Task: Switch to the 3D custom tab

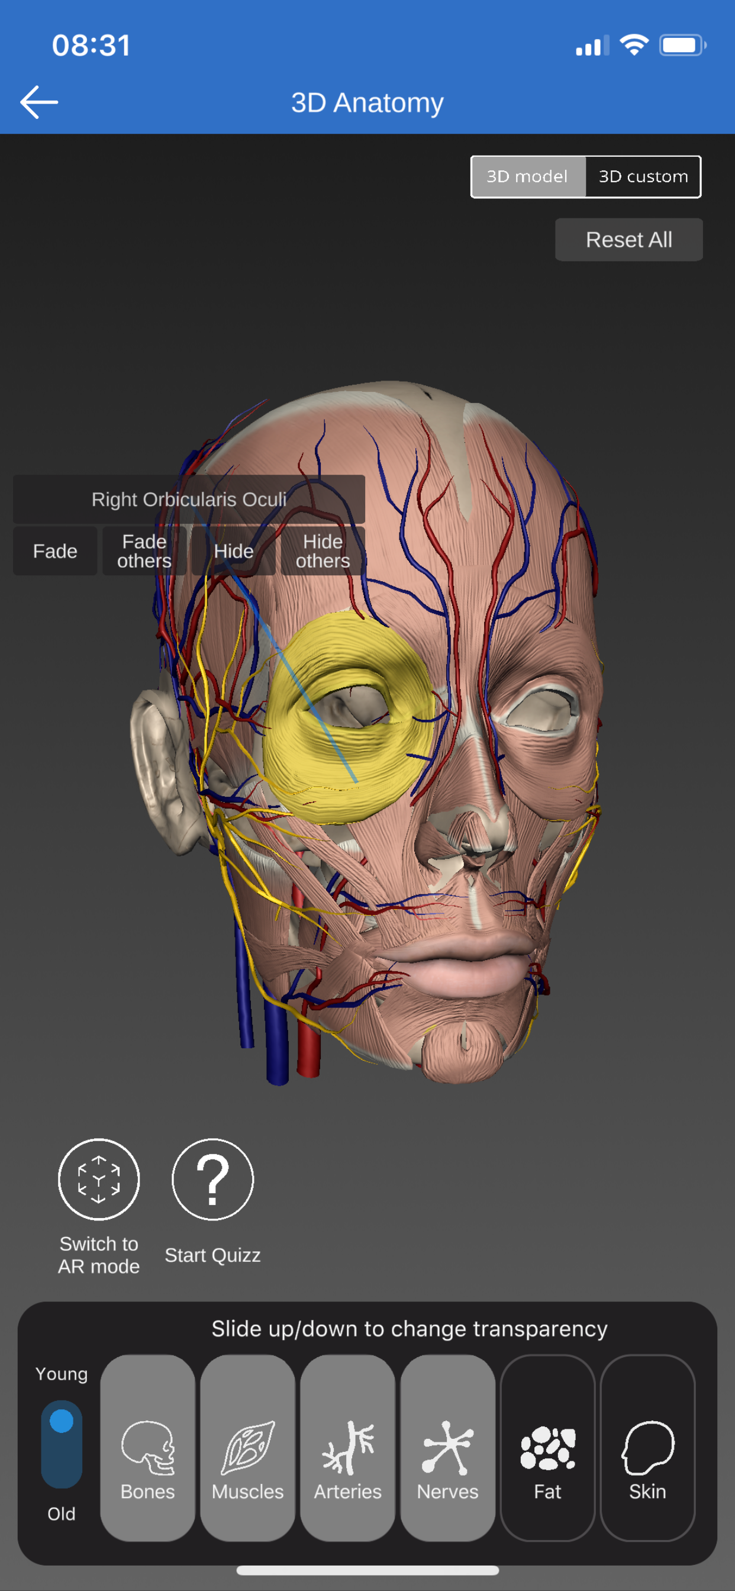Action: (x=643, y=176)
